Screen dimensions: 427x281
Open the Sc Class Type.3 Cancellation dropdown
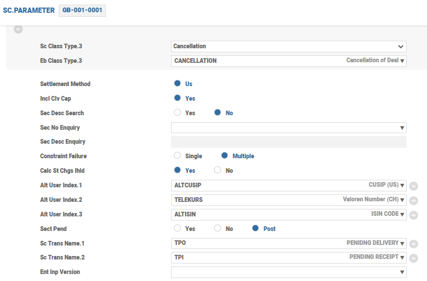click(x=400, y=46)
